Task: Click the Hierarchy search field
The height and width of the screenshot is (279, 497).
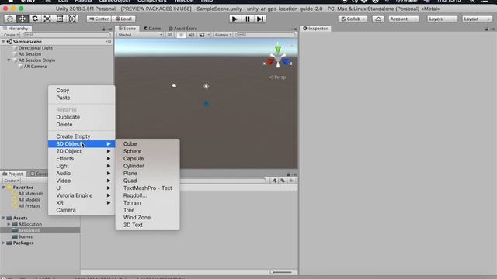Action: [66, 35]
